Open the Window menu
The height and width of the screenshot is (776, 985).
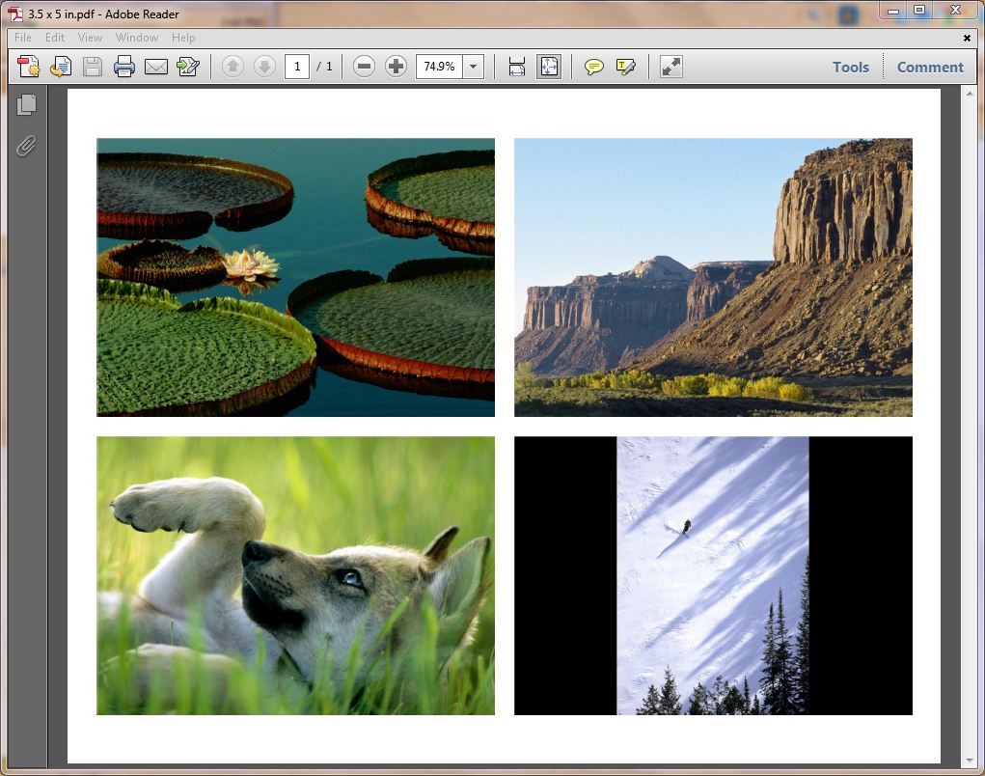[x=136, y=37]
